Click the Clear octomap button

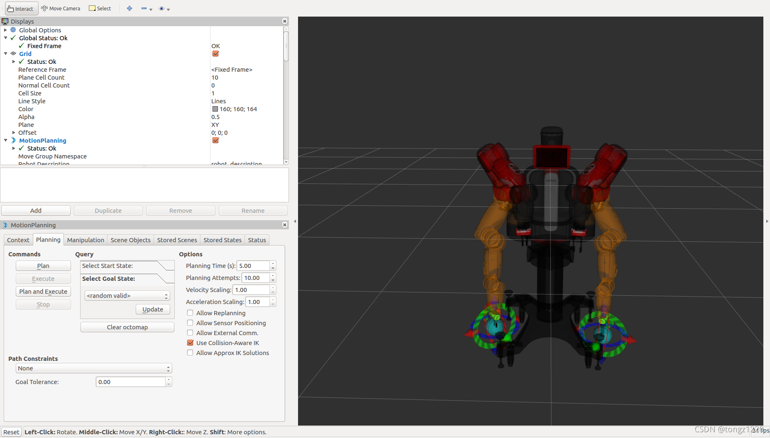[x=127, y=327]
